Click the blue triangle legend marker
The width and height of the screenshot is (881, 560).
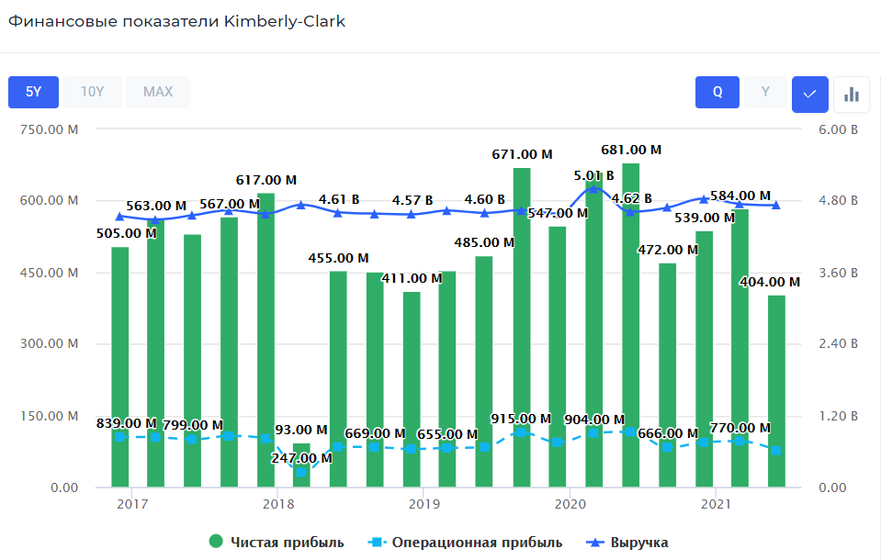[x=595, y=542]
